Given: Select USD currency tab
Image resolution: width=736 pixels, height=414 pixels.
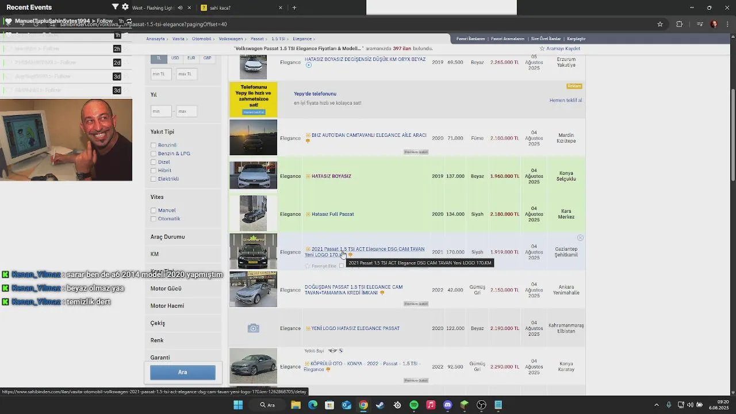Looking at the screenshot, I should (175, 58).
